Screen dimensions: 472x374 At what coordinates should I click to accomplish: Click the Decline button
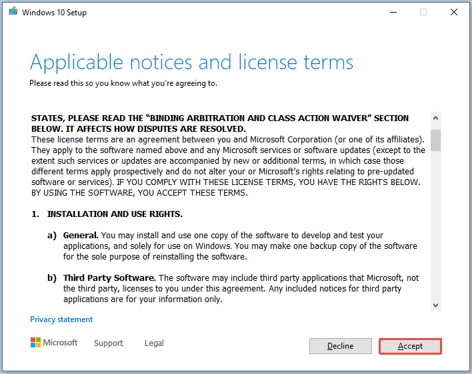341,346
